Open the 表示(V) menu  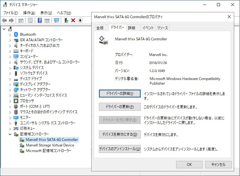46,13
